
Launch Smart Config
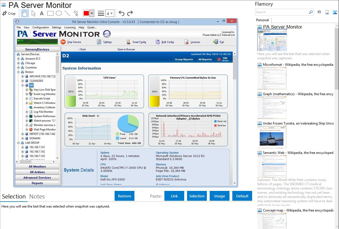[x=136, y=42]
